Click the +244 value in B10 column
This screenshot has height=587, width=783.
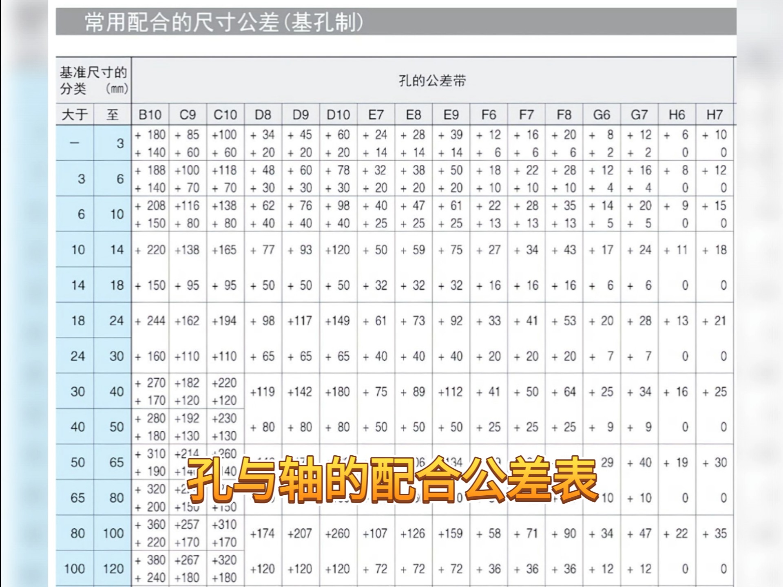[150, 321]
